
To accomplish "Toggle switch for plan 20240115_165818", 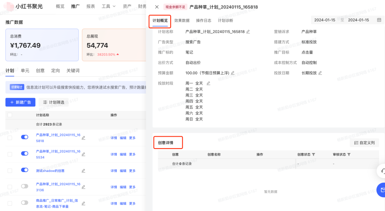I will point(25,137).
